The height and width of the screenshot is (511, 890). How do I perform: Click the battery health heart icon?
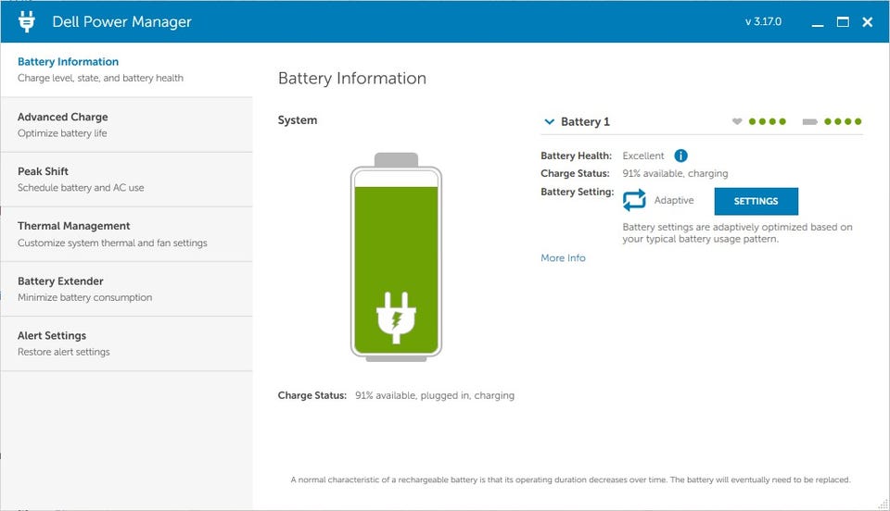pyautogui.click(x=737, y=121)
